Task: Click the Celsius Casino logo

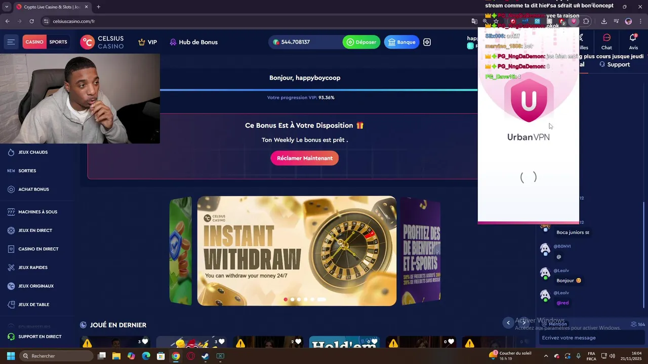Action: 102,42
